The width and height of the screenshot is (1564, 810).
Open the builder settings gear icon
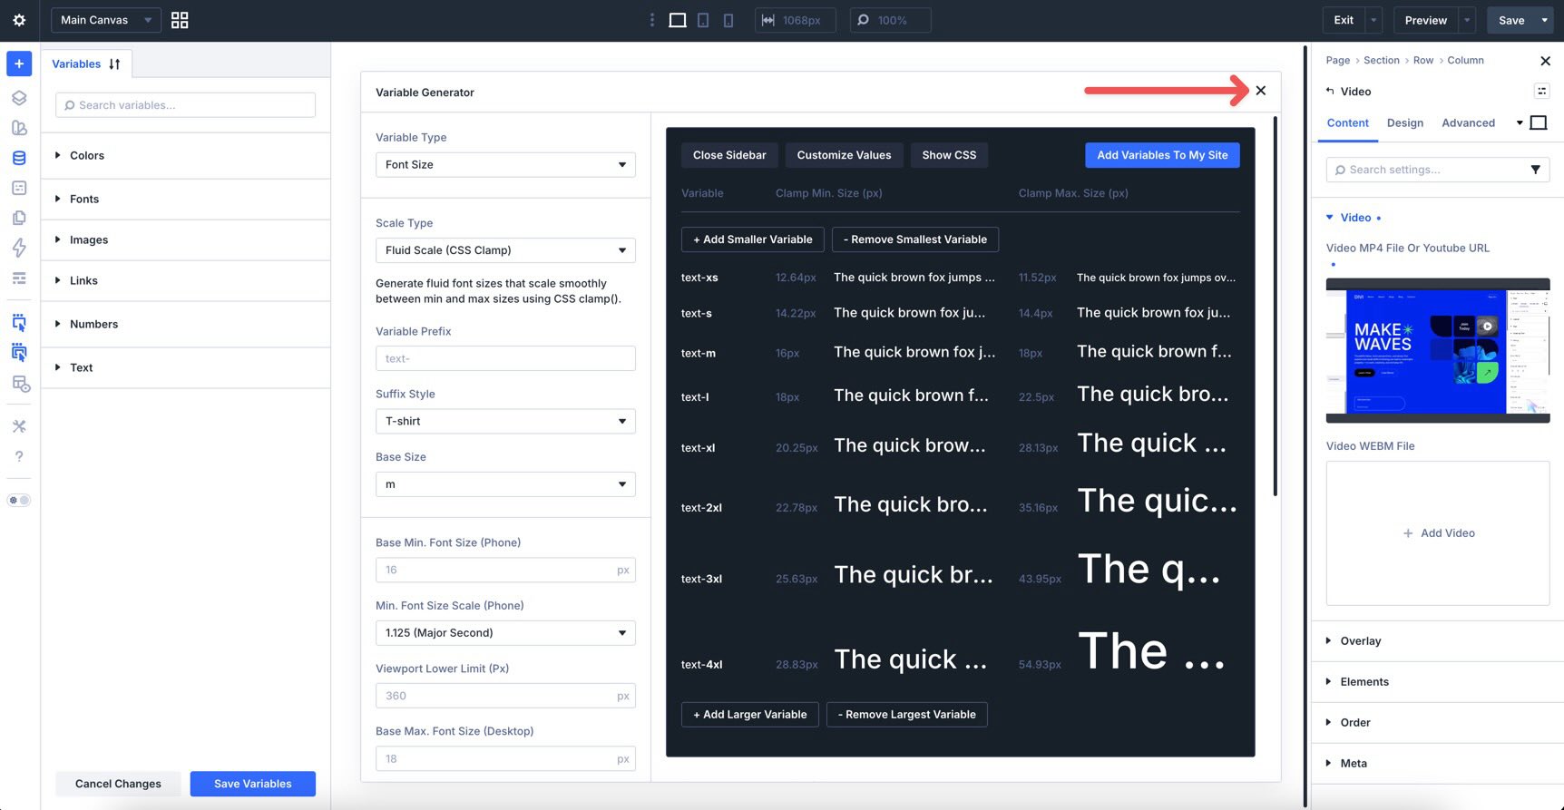click(x=19, y=20)
